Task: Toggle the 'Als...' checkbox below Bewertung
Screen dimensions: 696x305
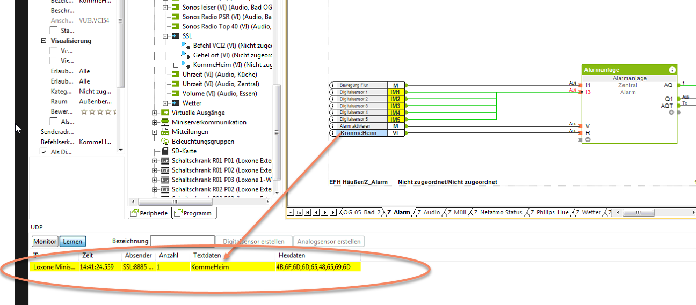Action: (x=54, y=122)
